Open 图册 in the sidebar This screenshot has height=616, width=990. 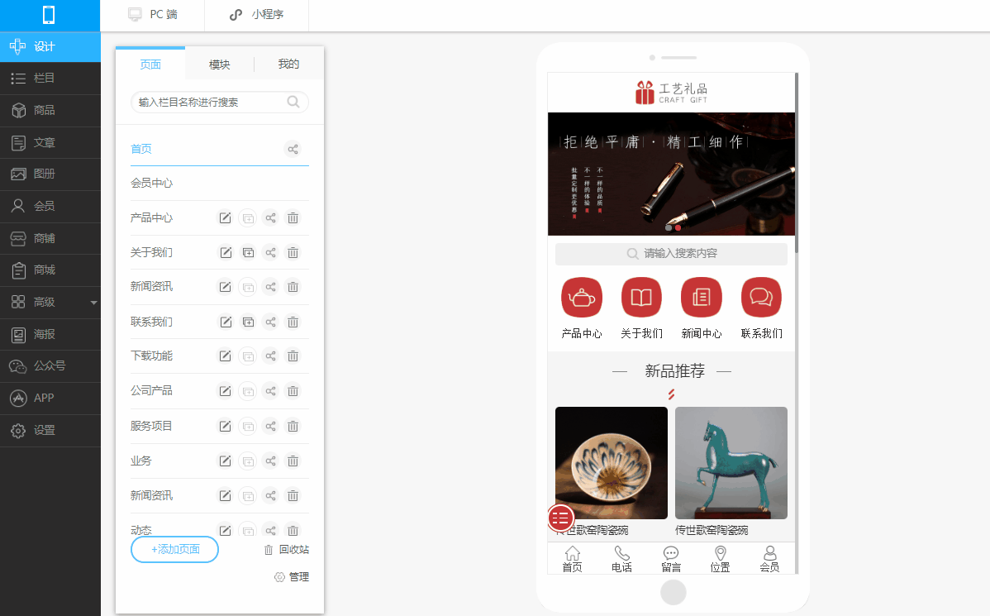[x=50, y=174]
